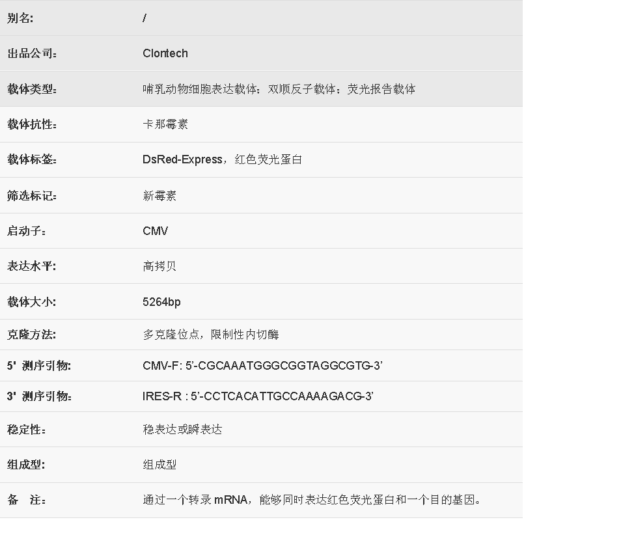Click the 卡那霉素 resistance value
The image size is (636, 535).
coord(165,124)
